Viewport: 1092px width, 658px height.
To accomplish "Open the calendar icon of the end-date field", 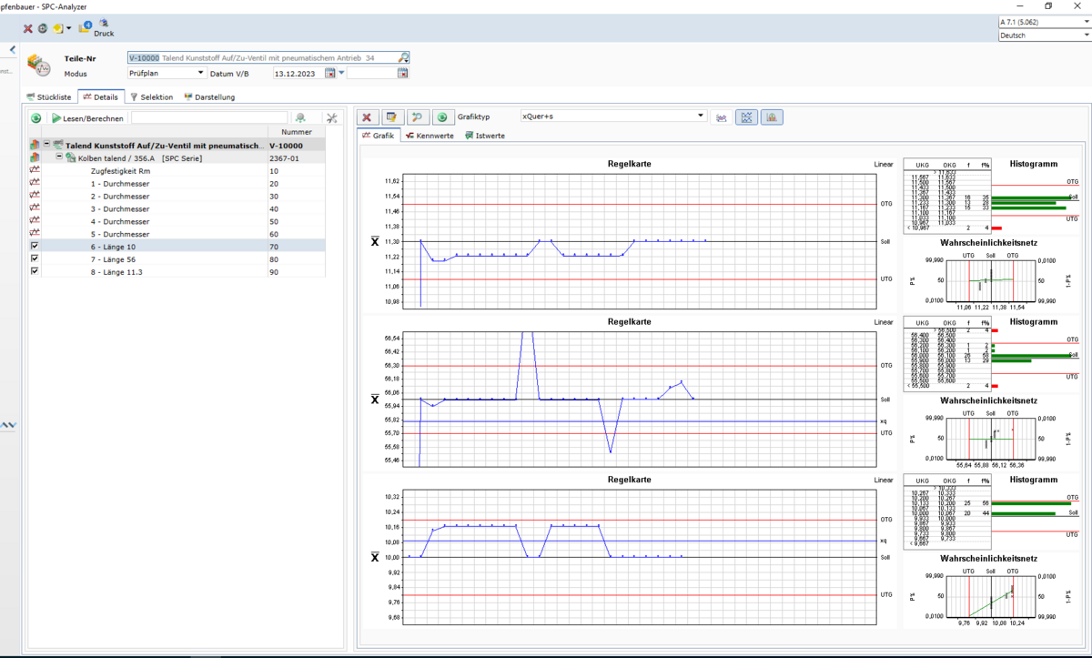I will pos(403,73).
